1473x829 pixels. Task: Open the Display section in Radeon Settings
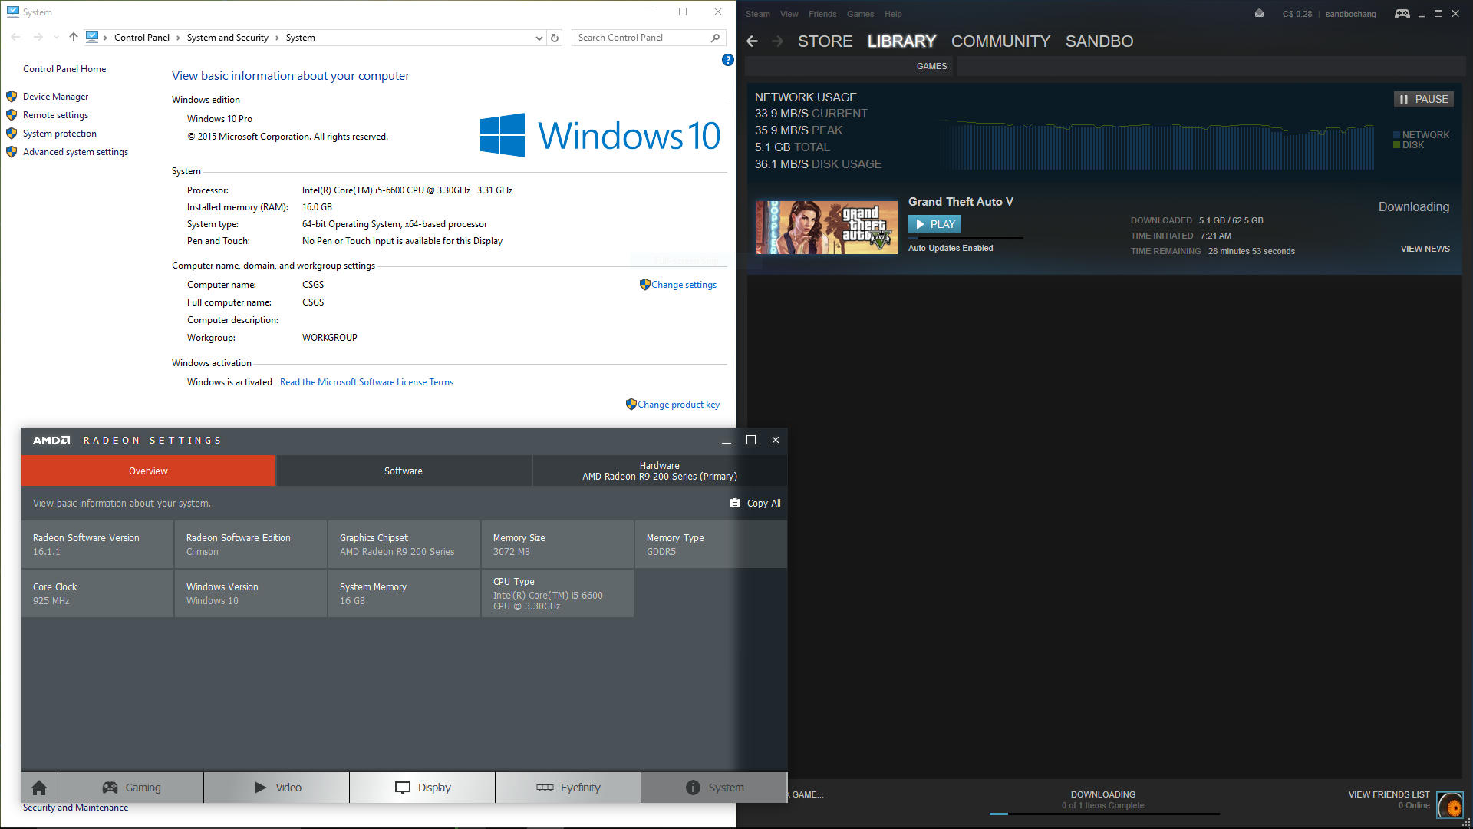[x=423, y=788]
